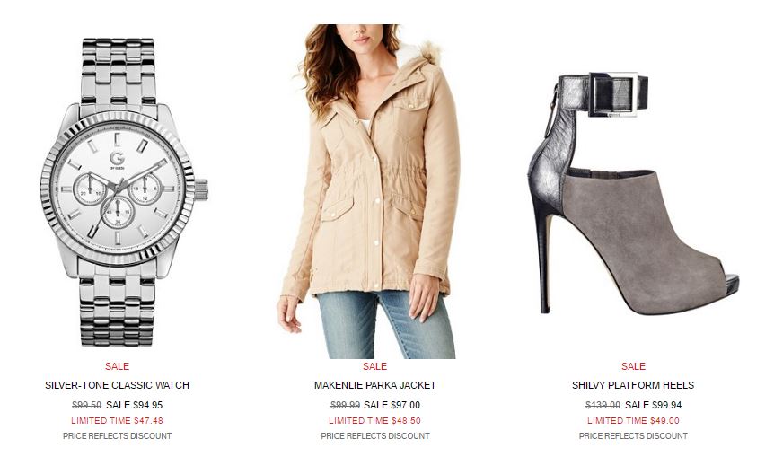The height and width of the screenshot is (474, 783).
Task: Click Price Reflects Discount under the watch
Action: [117, 436]
